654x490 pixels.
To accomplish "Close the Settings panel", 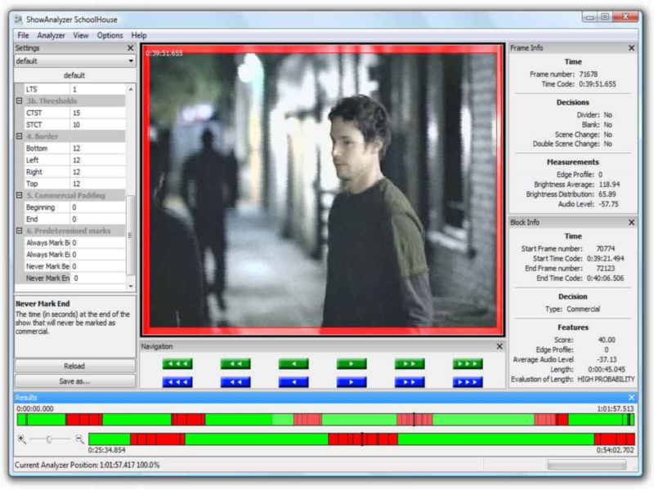I will 131,48.
